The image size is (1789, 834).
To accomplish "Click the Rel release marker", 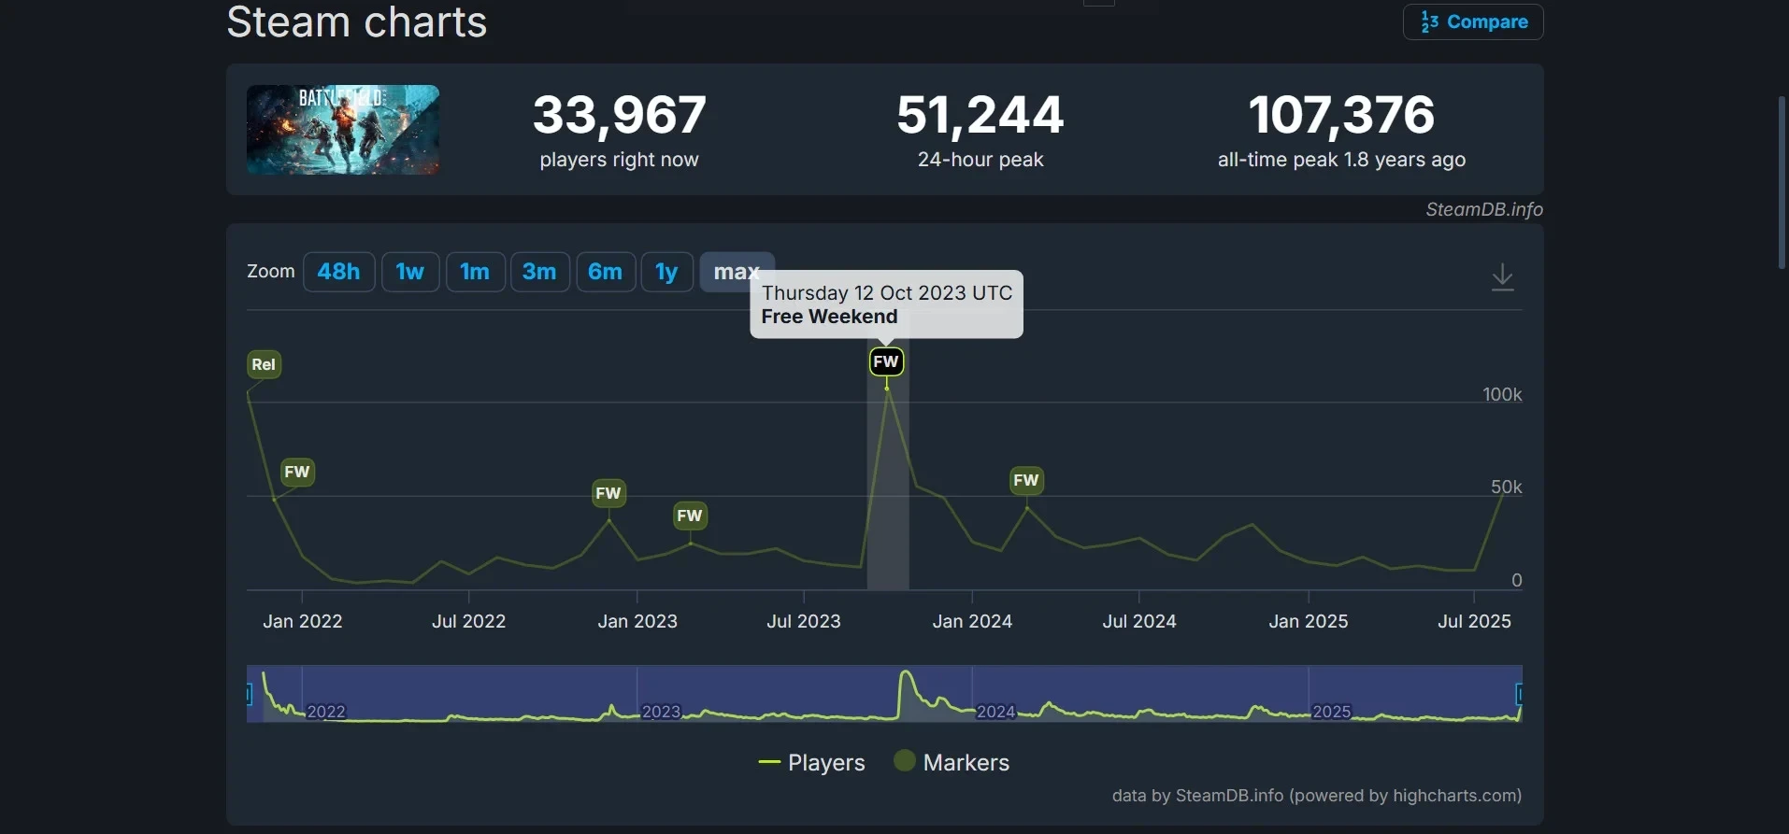I will 264,364.
